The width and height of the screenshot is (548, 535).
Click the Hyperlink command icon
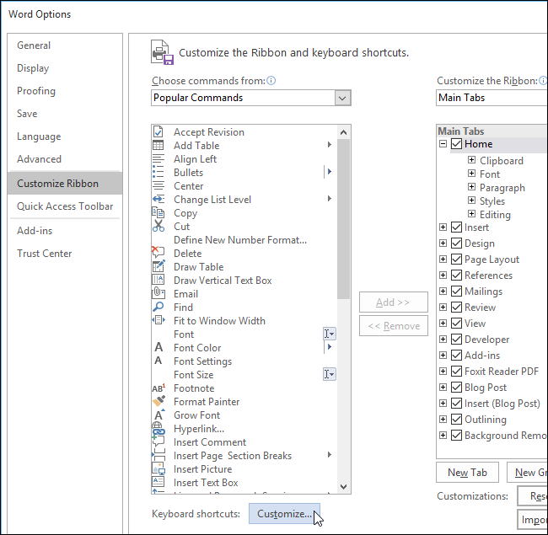[158, 429]
